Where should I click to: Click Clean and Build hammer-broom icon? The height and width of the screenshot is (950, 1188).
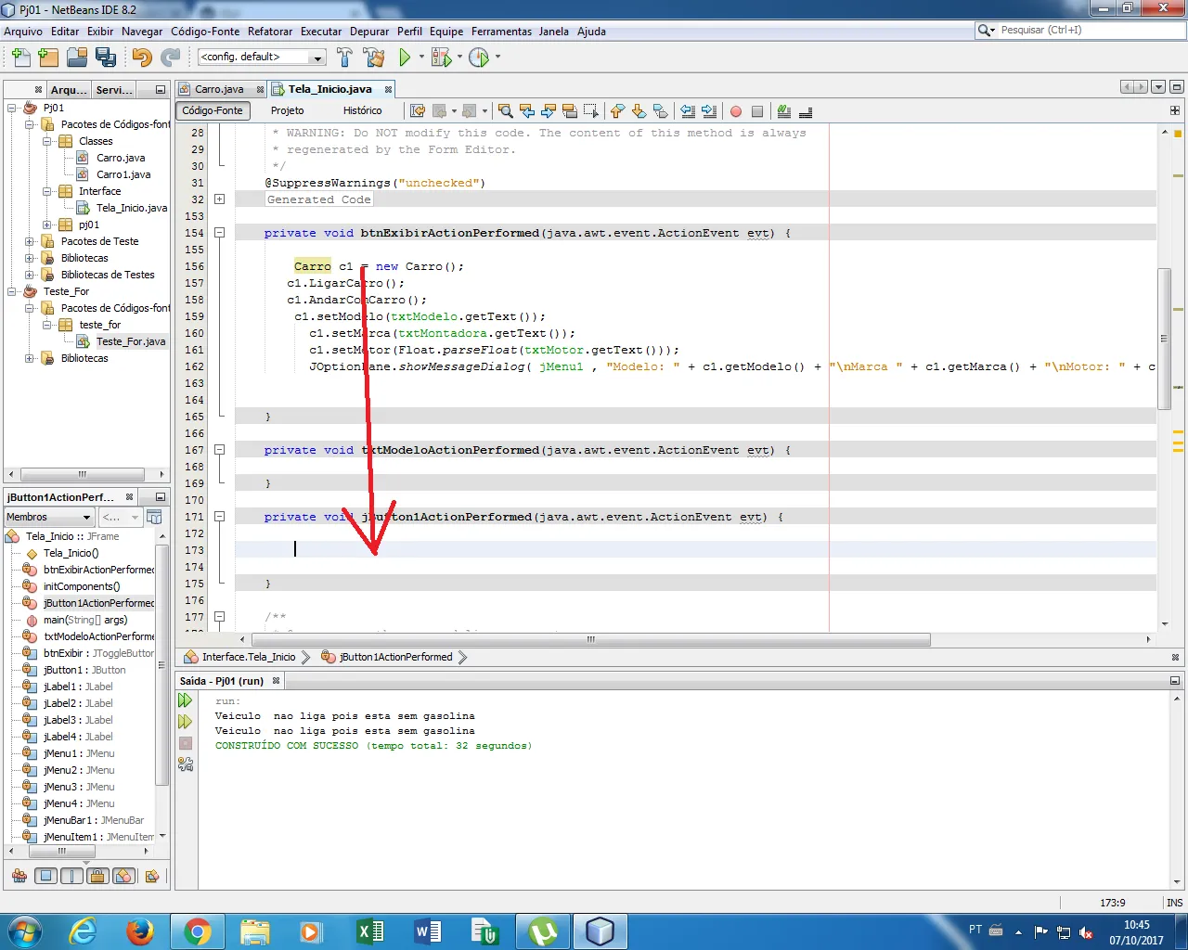pyautogui.click(x=374, y=58)
